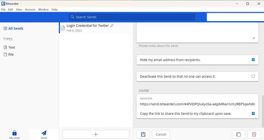The height and width of the screenshot is (140, 264).
Task: Add a new Send with the plus button
Action: pyautogui.click(x=96, y=134)
